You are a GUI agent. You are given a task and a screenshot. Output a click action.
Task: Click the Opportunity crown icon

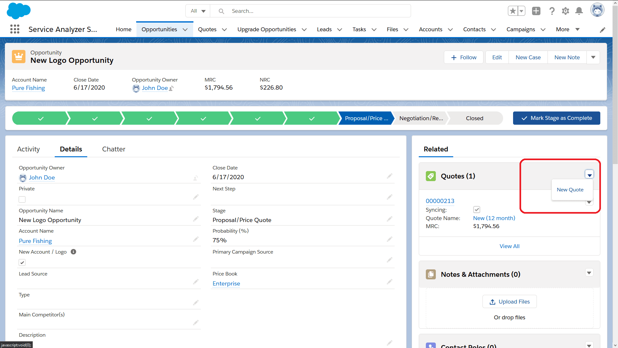point(19,57)
